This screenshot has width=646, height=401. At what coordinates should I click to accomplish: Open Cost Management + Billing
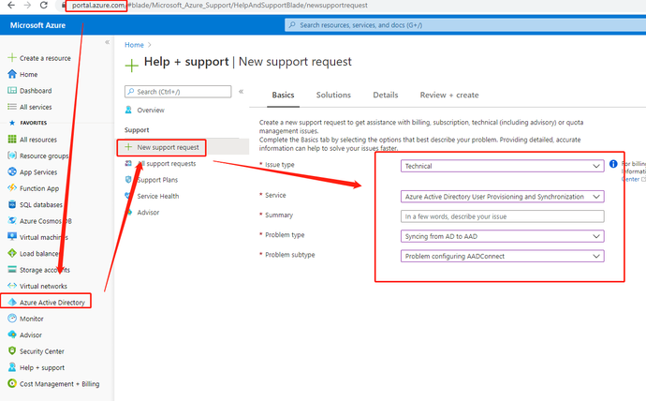59,384
